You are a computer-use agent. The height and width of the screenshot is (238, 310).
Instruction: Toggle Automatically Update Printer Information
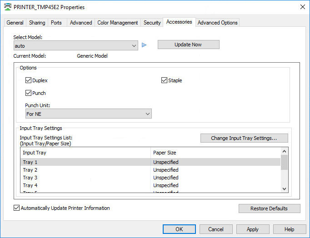[x=17, y=208]
